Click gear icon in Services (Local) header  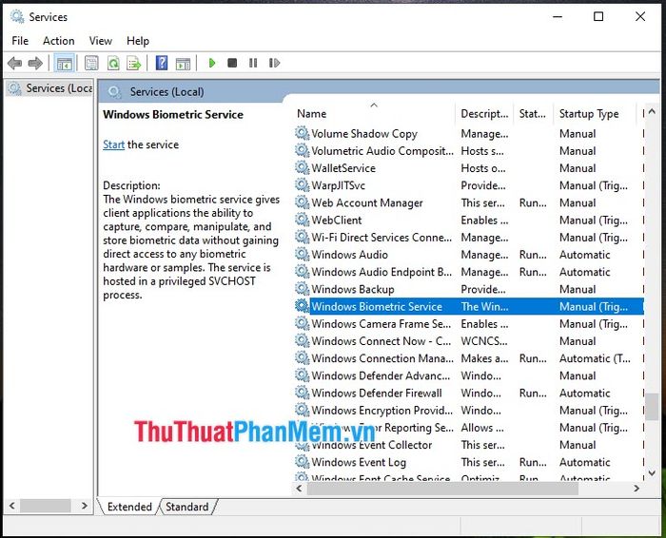114,91
